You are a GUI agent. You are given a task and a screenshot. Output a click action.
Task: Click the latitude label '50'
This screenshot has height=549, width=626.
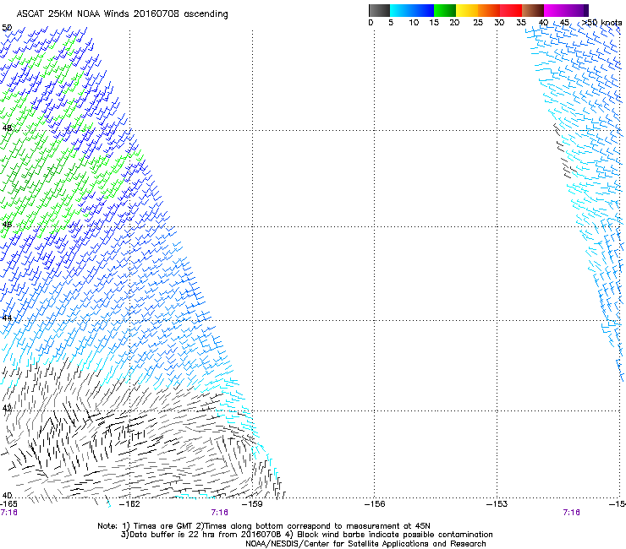tap(7, 28)
